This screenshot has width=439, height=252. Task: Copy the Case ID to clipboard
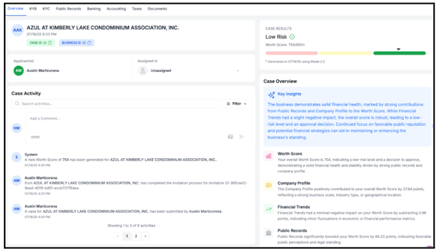click(x=50, y=43)
